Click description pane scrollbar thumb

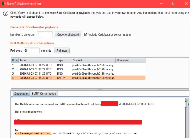click(187, 104)
